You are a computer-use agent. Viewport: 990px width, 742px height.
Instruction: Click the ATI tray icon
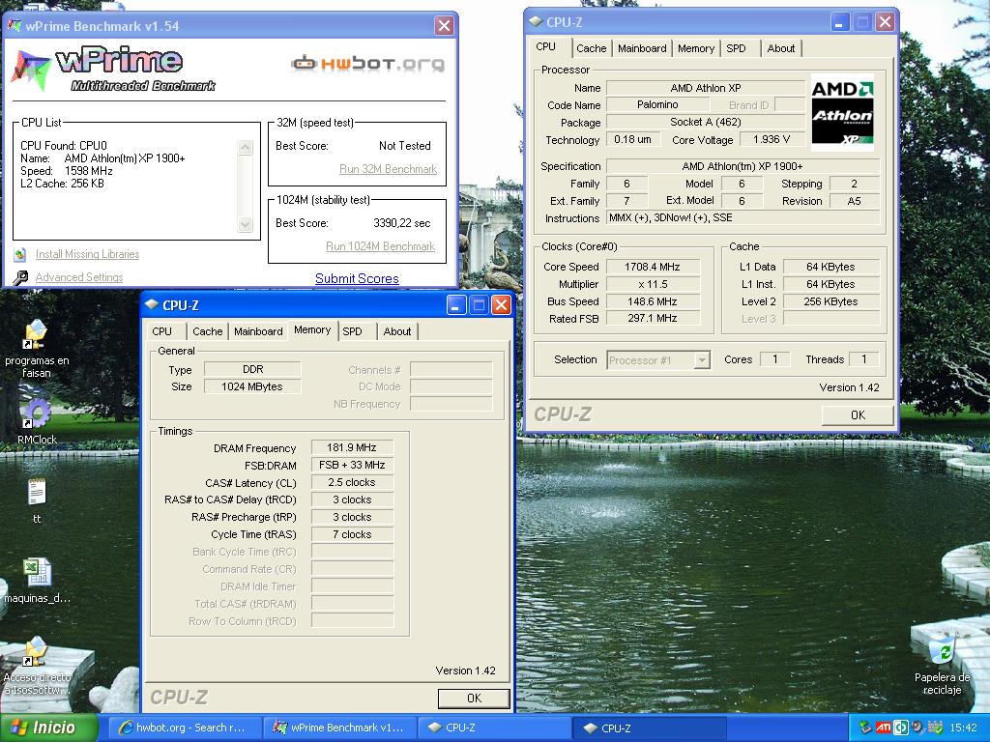(884, 728)
